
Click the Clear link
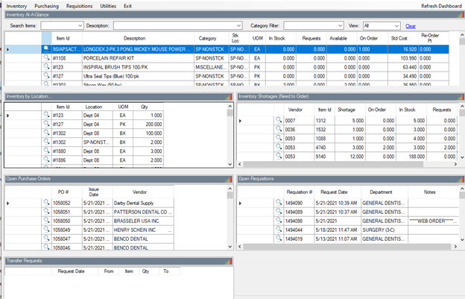click(x=411, y=26)
